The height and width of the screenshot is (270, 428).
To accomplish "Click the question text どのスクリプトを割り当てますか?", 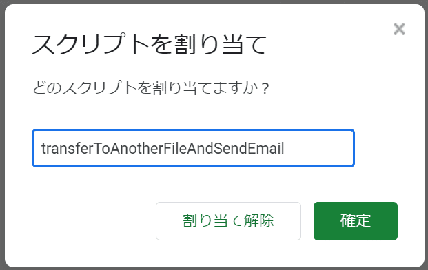I will (151, 88).
